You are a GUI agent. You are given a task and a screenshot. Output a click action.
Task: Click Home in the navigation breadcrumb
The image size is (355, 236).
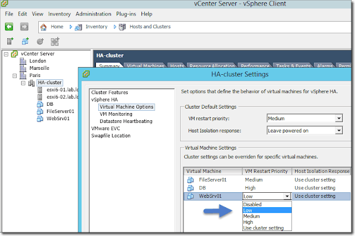pyautogui.click(x=57, y=27)
